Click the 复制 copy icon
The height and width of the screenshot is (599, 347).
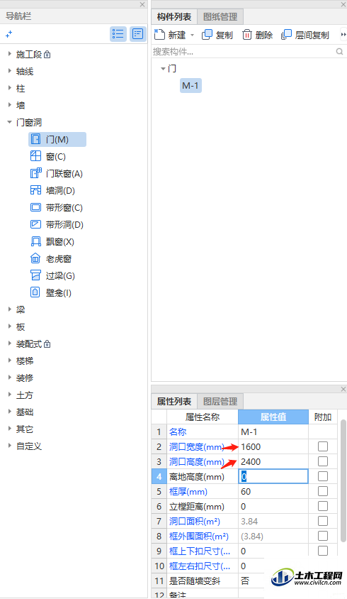point(207,35)
